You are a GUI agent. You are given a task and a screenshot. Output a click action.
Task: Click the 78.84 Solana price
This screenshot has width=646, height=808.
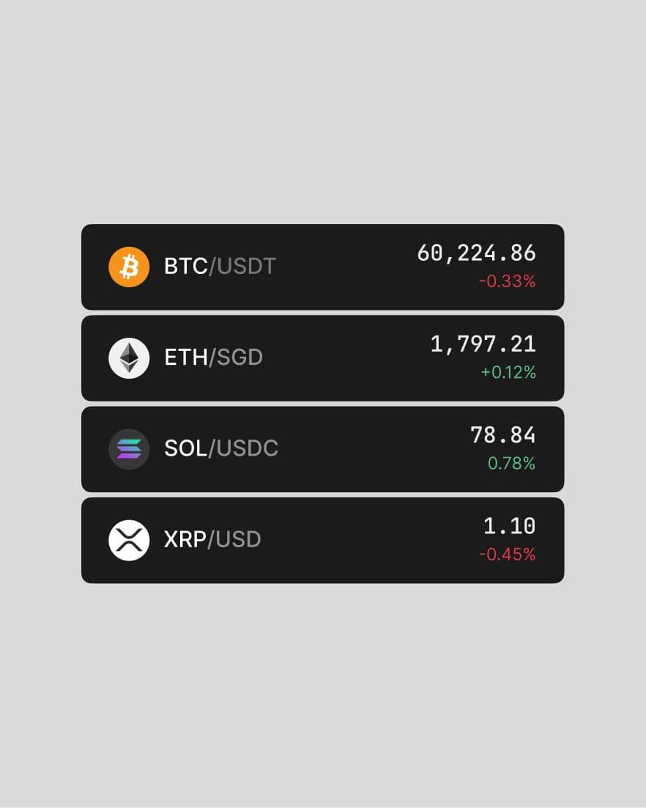pyautogui.click(x=502, y=435)
